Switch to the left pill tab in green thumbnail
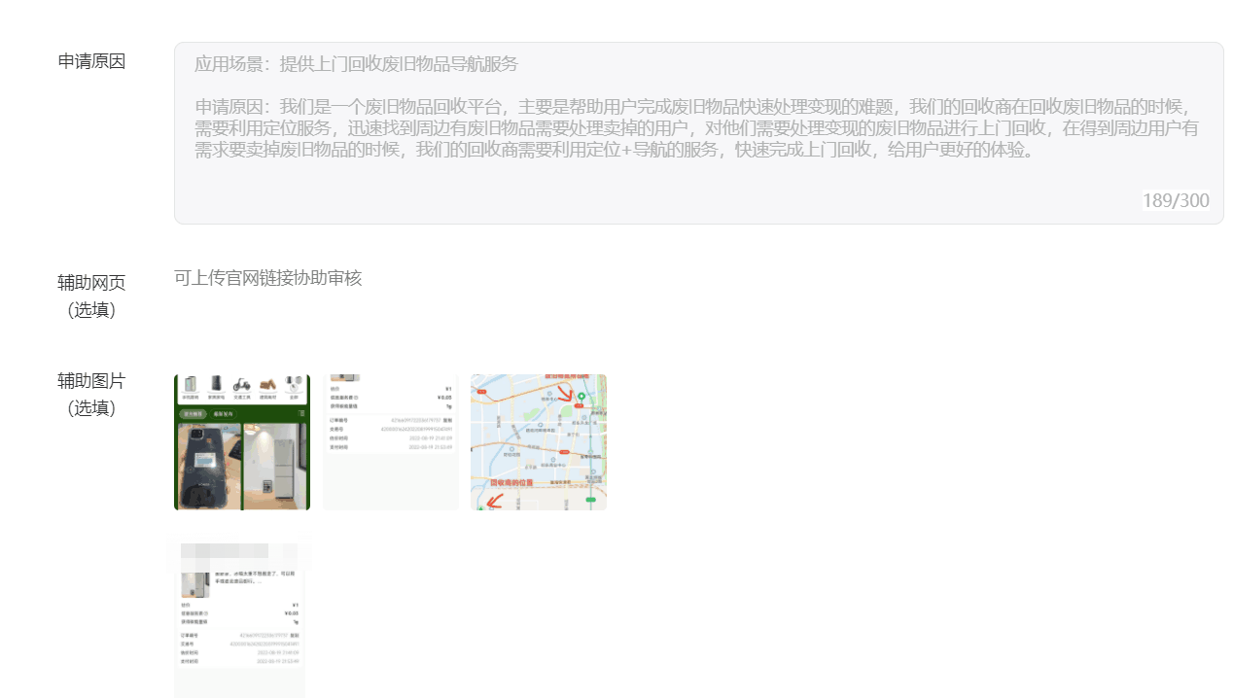 coord(194,413)
